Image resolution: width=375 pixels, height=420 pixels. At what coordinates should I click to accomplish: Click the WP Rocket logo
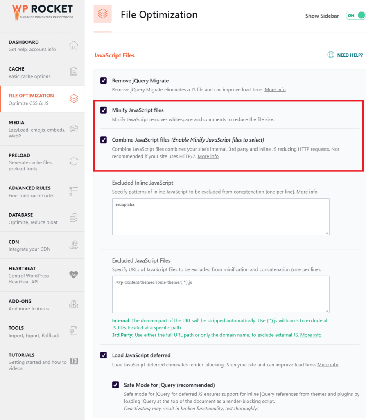click(x=42, y=12)
